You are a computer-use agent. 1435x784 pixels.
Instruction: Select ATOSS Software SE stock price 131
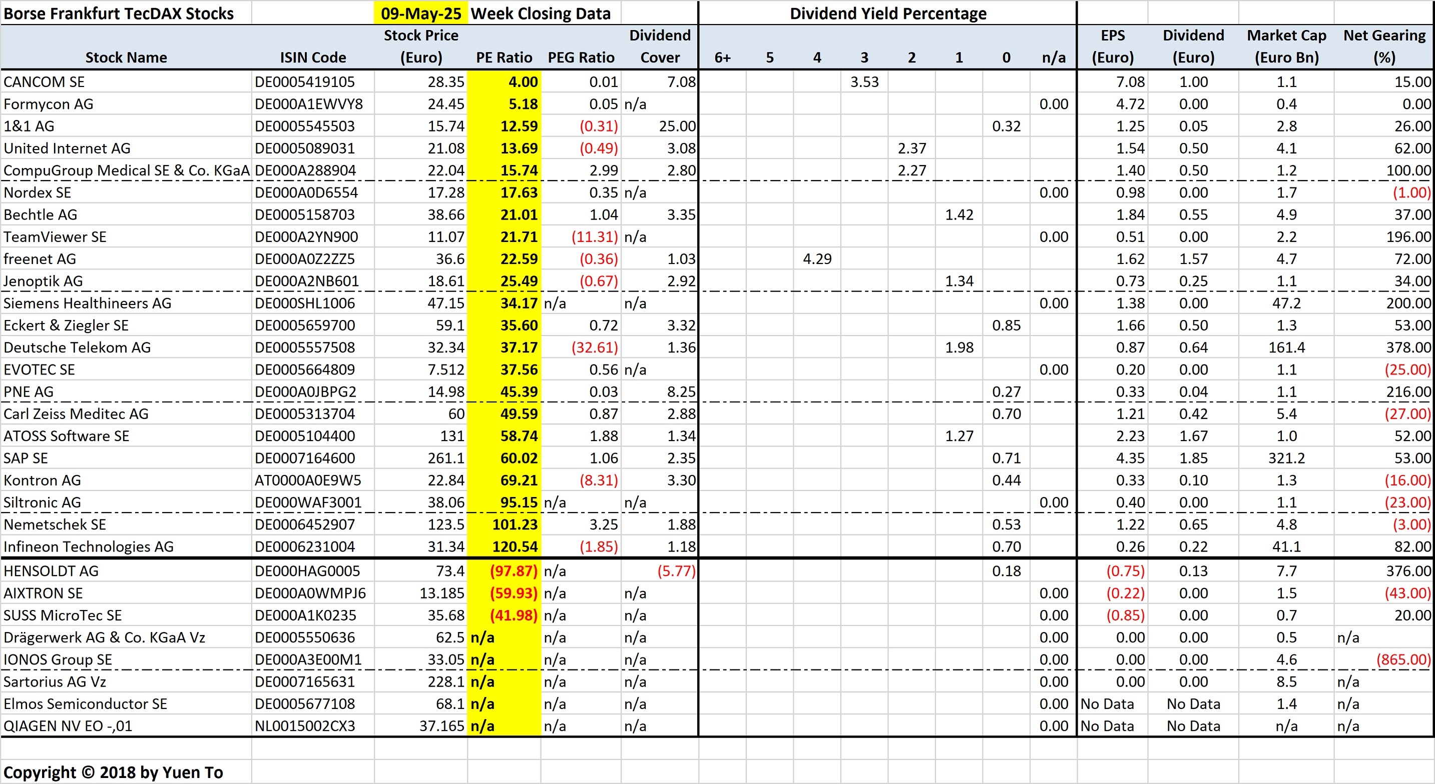420,436
